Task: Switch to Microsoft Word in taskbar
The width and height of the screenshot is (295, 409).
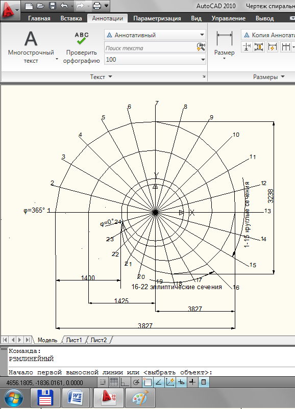Action: pyautogui.click(x=76, y=398)
